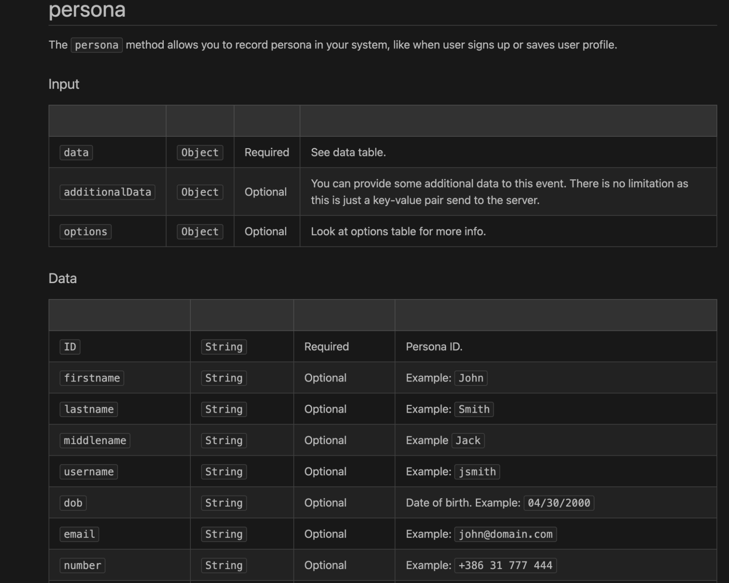Click 'Required' in the data row
This screenshot has height=583, width=729.
pyautogui.click(x=267, y=152)
